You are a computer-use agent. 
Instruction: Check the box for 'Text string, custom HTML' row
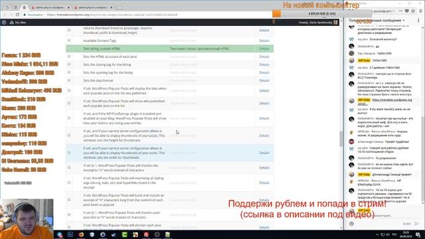point(69,48)
